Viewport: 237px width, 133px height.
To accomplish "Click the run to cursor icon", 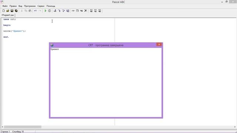I will (x=68, y=11).
